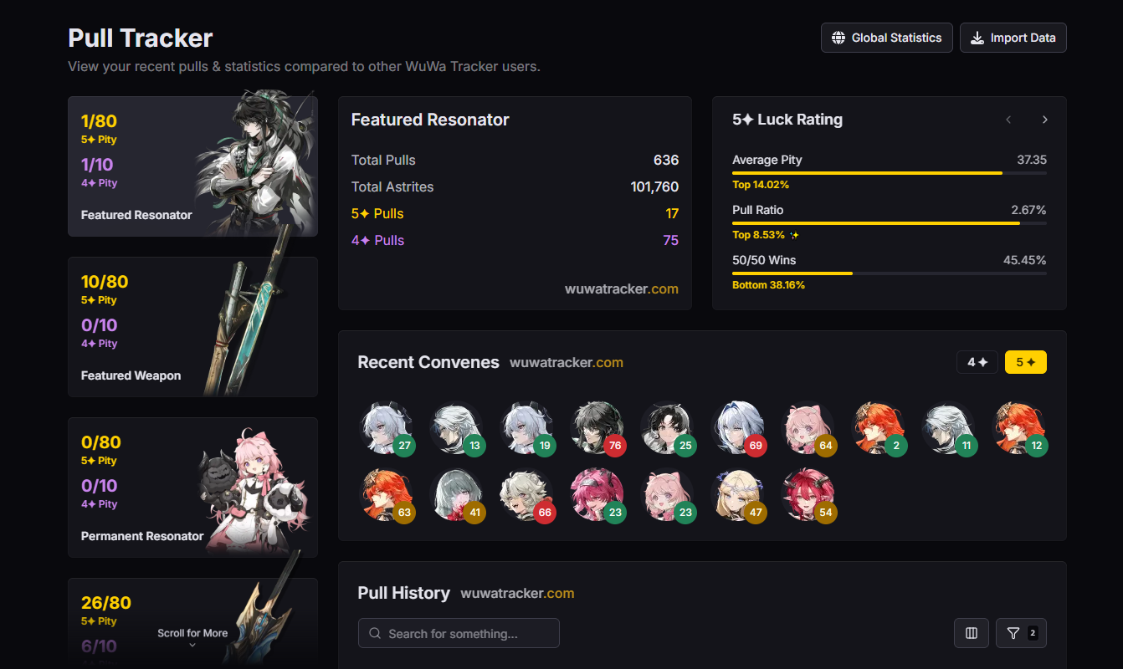The height and width of the screenshot is (669, 1123).
Task: Focus the Search for something field
Action: [x=459, y=633]
